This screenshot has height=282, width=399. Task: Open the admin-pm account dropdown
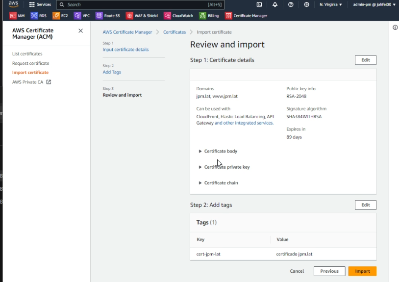point(374,4)
